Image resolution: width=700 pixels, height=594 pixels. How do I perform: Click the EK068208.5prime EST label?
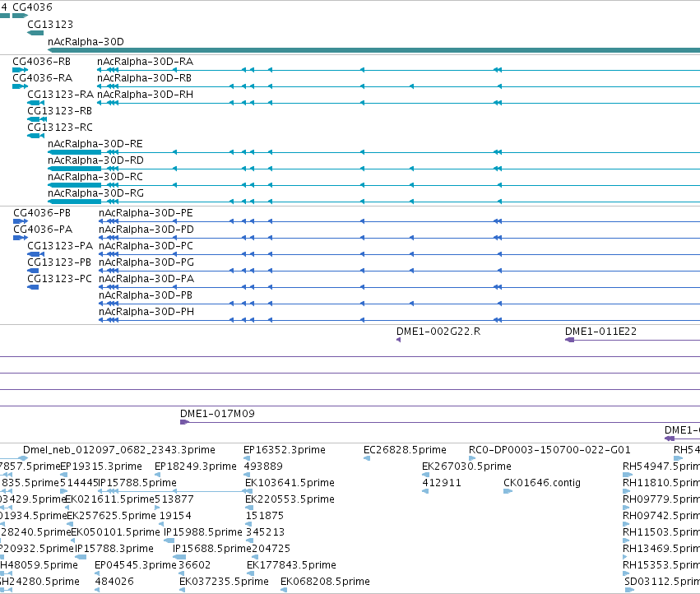325,582
